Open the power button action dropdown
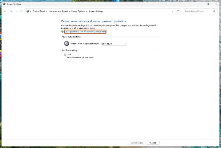Image resolution: width=221 pixels, height=148 pixels. point(114,44)
